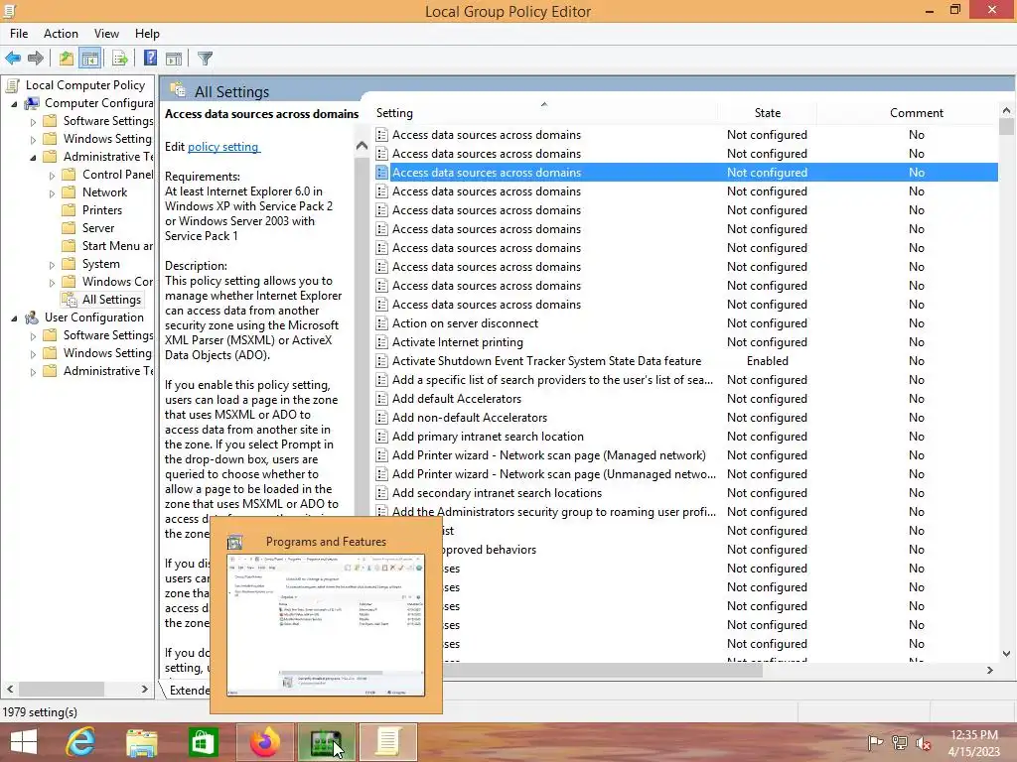Open the View menu
This screenshot has height=762, width=1017.
(x=106, y=34)
